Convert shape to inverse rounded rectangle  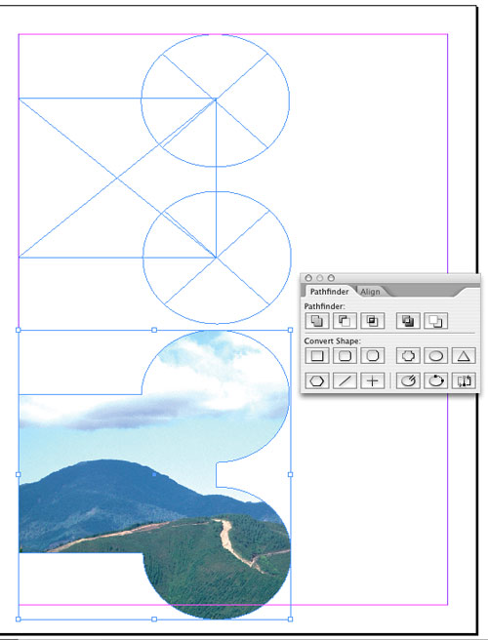pos(408,355)
